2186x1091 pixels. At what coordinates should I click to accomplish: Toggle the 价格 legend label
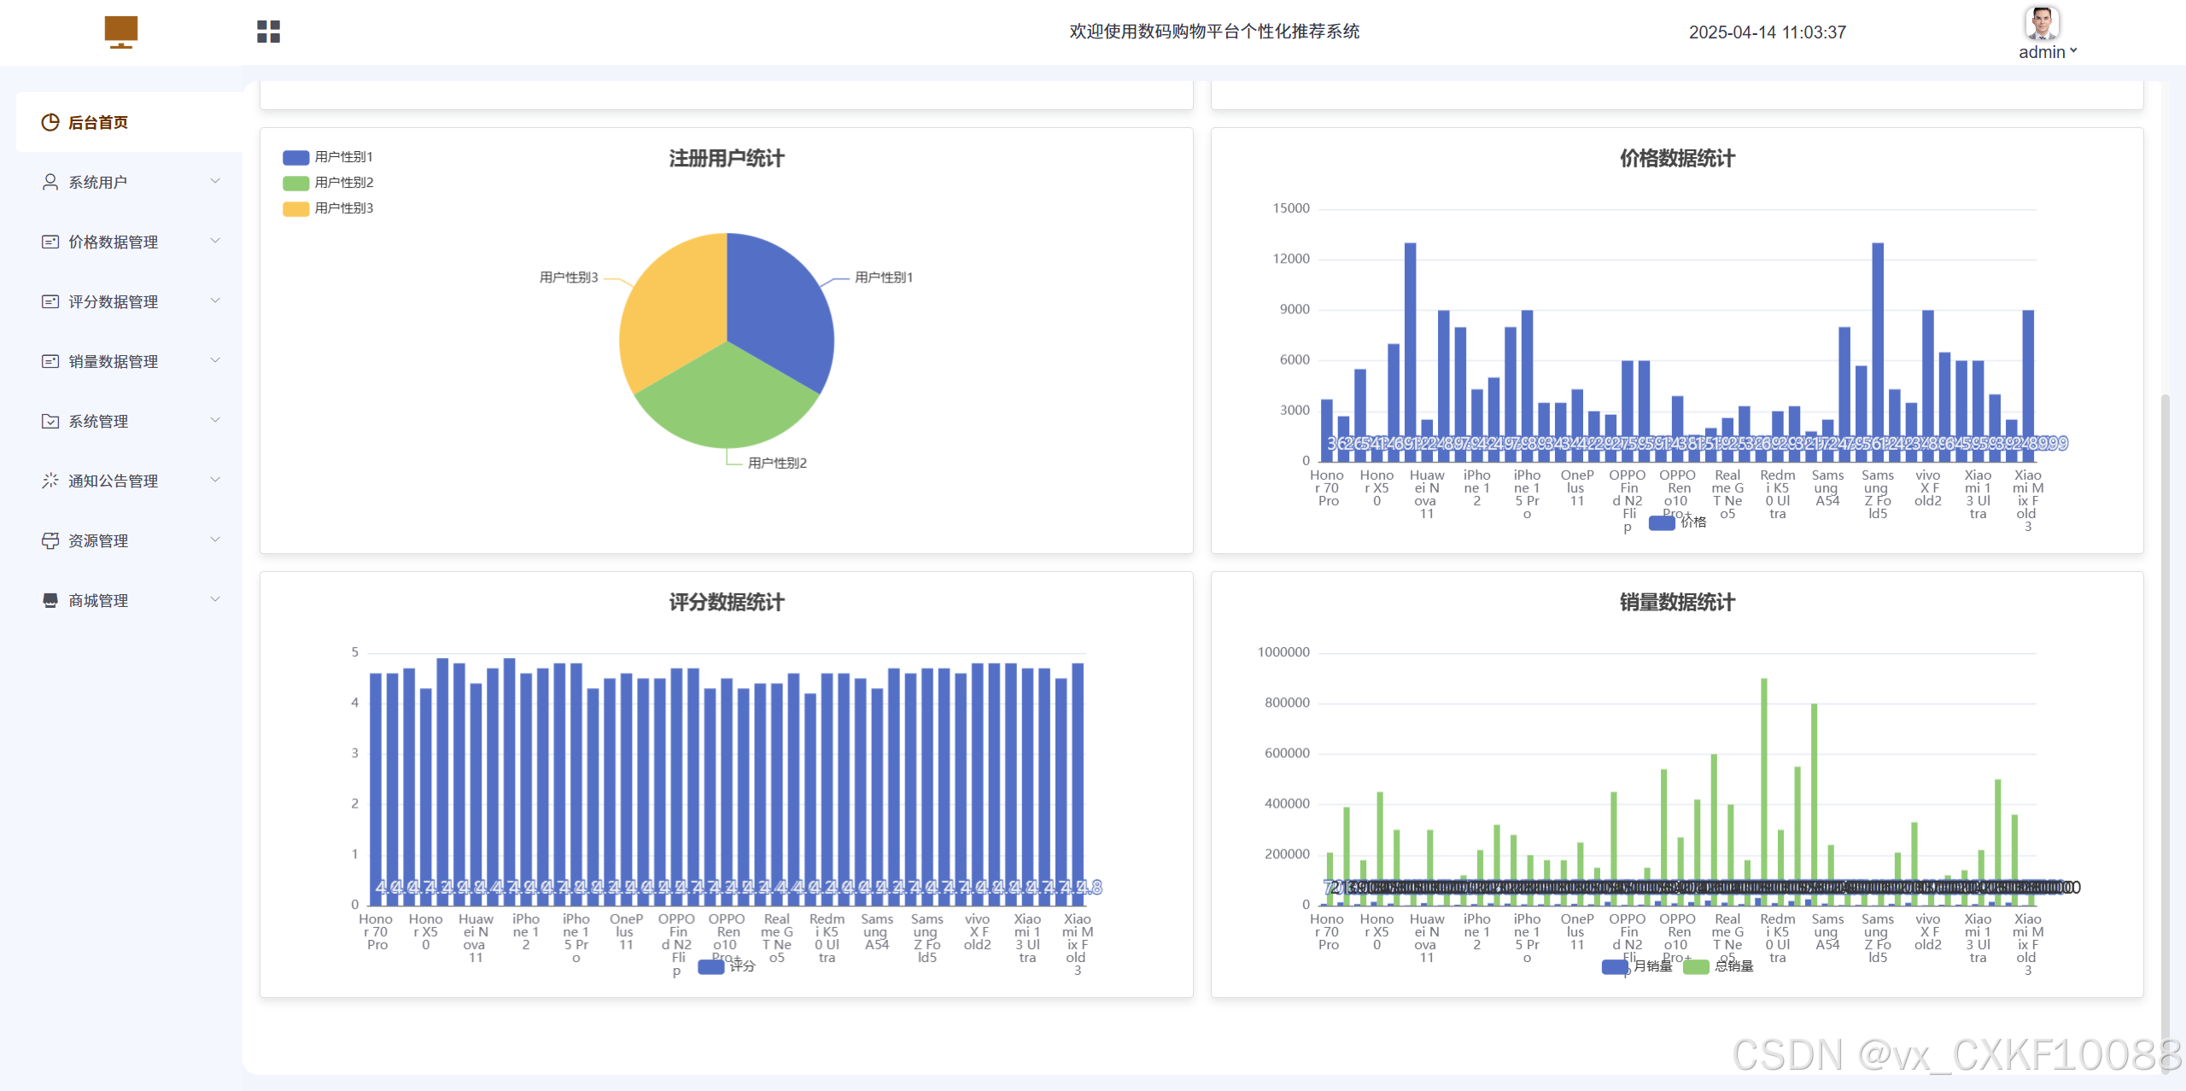[x=1692, y=522]
